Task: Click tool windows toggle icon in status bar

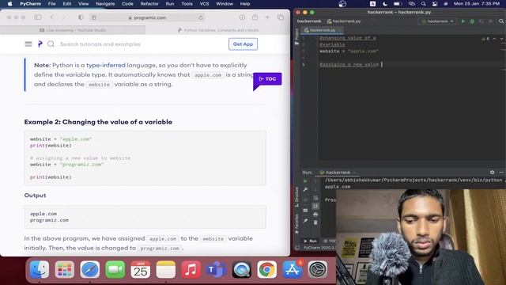Action: click(x=297, y=248)
